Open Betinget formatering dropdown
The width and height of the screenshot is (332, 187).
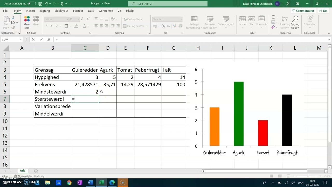pyautogui.click(x=194, y=22)
